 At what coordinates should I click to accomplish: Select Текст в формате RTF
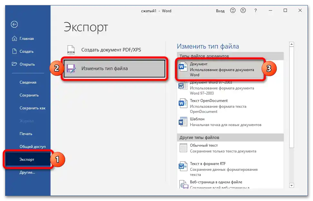coord(230,169)
